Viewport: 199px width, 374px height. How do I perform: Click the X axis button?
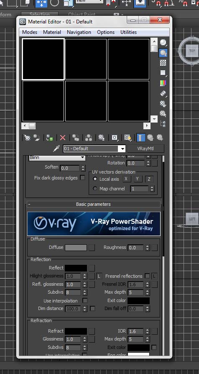[x=126, y=179]
